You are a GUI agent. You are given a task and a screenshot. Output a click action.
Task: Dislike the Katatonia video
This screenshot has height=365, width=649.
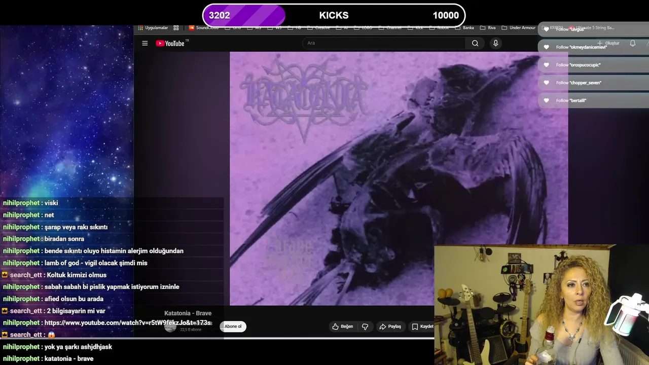pos(365,326)
